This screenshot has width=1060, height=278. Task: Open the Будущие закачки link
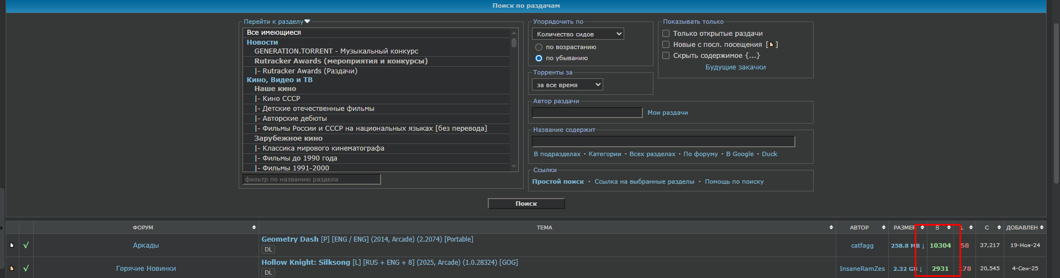tap(735, 67)
